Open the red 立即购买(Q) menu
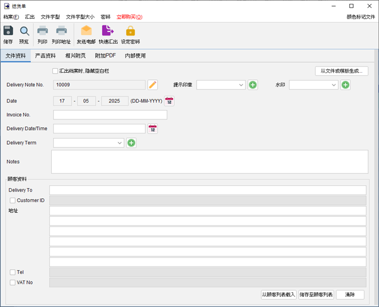 click(130, 17)
